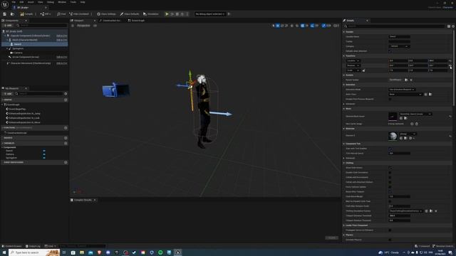The image size is (456, 256).
Task: Switch to the Event Graph tab
Action: (137, 21)
